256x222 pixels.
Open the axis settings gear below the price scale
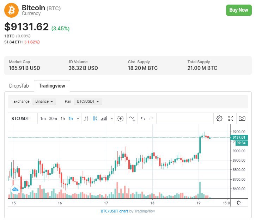[239, 203]
